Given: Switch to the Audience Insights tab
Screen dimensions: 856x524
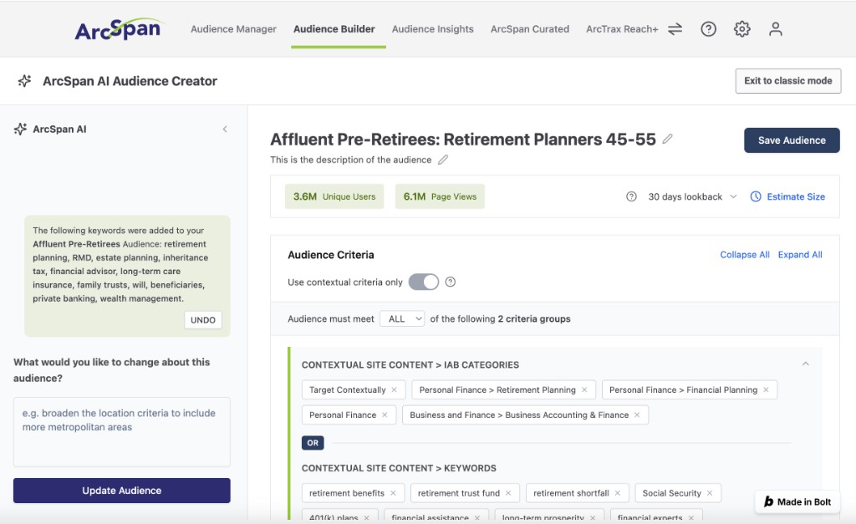Looking at the screenshot, I should 432,28.
